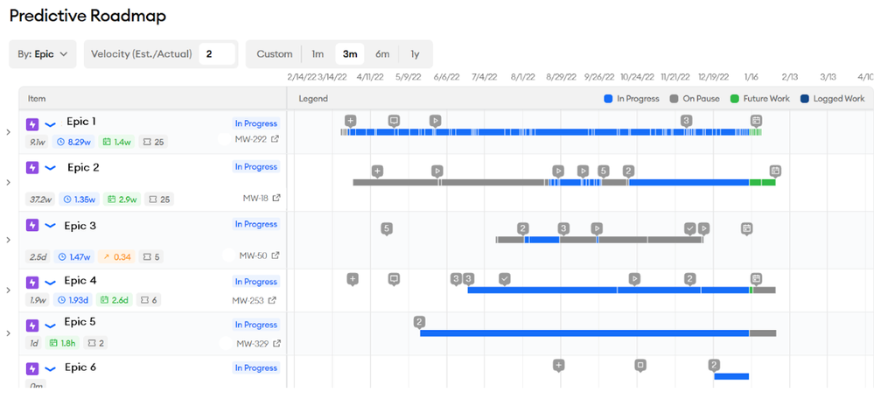874x406 pixels.
Task: Click the 5 marker on Epic 2 timeline
Action: point(603,171)
